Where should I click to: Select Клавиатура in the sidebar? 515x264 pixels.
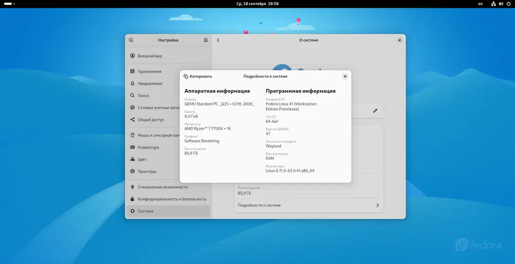[168, 147]
